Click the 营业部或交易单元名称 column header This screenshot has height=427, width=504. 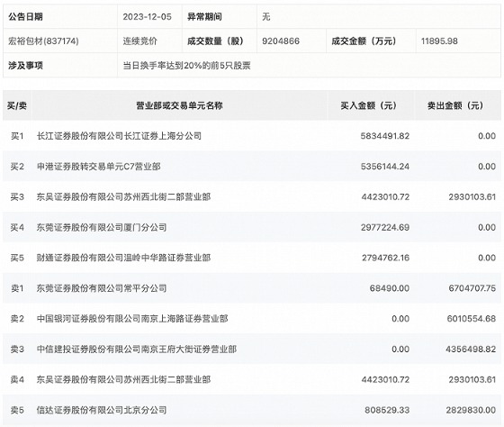(x=179, y=105)
